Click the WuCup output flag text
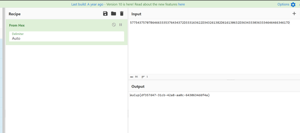 tap(170, 95)
